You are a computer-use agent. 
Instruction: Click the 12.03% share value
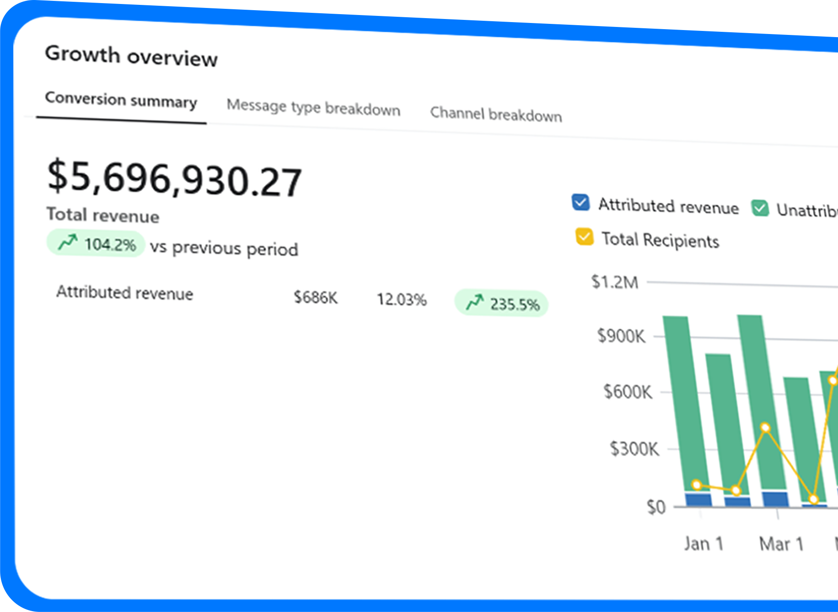(x=401, y=300)
